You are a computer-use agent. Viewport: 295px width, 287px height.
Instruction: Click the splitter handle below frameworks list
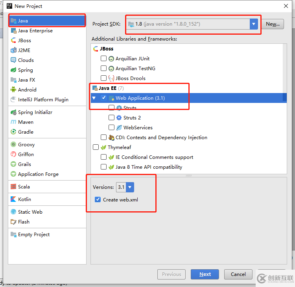tap(189, 175)
